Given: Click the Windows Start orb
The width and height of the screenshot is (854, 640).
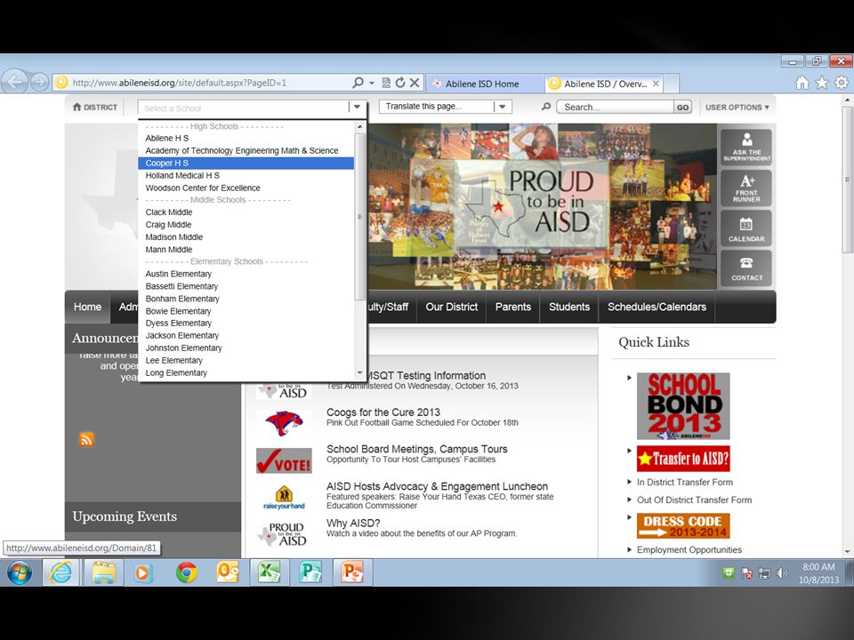Looking at the screenshot, I should [19, 572].
